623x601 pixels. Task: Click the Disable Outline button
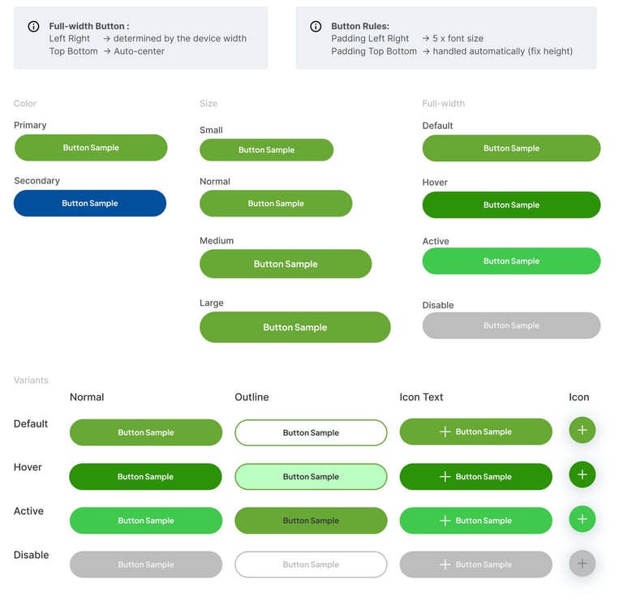pyautogui.click(x=311, y=564)
